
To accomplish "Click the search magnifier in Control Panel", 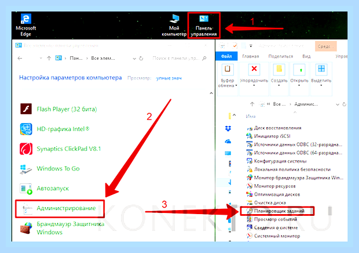I will coord(204,58).
